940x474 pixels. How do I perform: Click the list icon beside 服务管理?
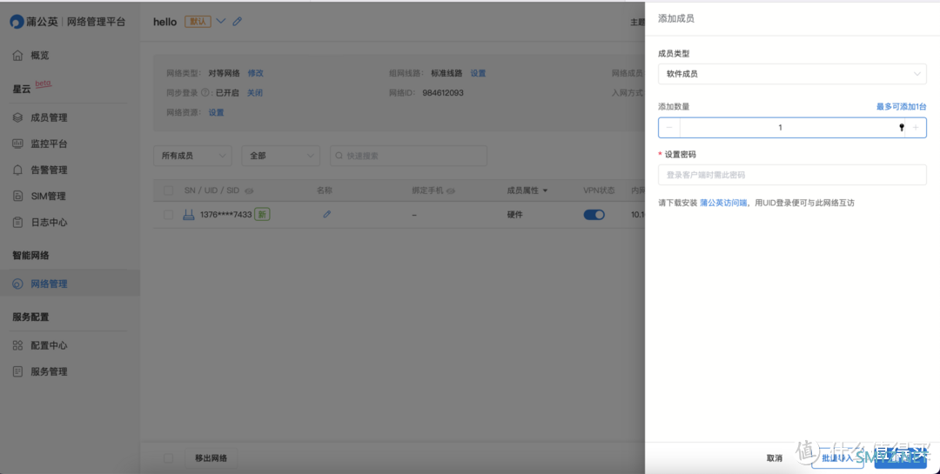pyautogui.click(x=18, y=371)
